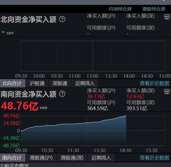Click WP icon in northbound panel
The width and height of the screenshot is (171, 167).
pyautogui.click(x=167, y=17)
